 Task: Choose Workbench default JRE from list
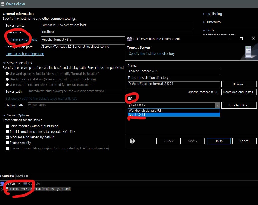[174, 110]
